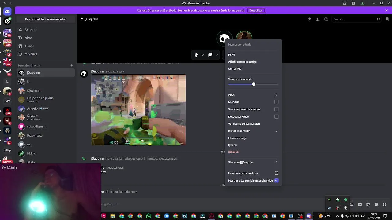Screen dimensions: 392x220
Task: Open Misiones quests in sidebar
Action: coord(45,54)
